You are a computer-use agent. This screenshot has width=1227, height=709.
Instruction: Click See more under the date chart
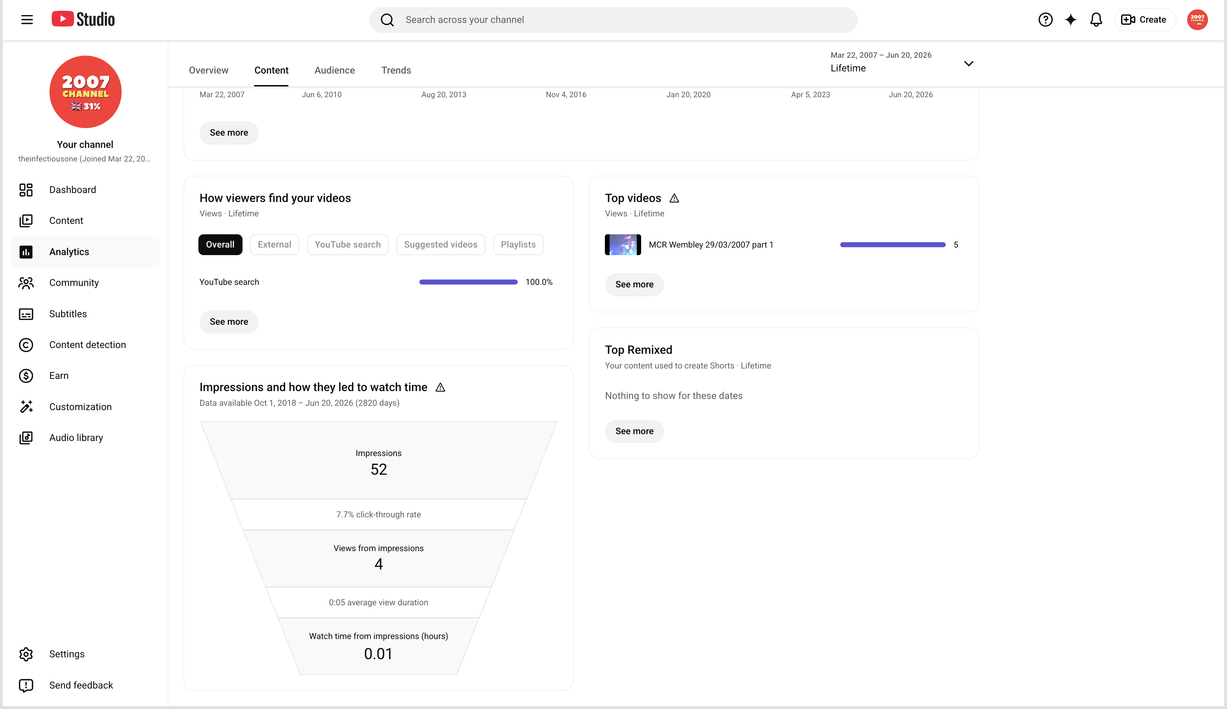coord(229,133)
